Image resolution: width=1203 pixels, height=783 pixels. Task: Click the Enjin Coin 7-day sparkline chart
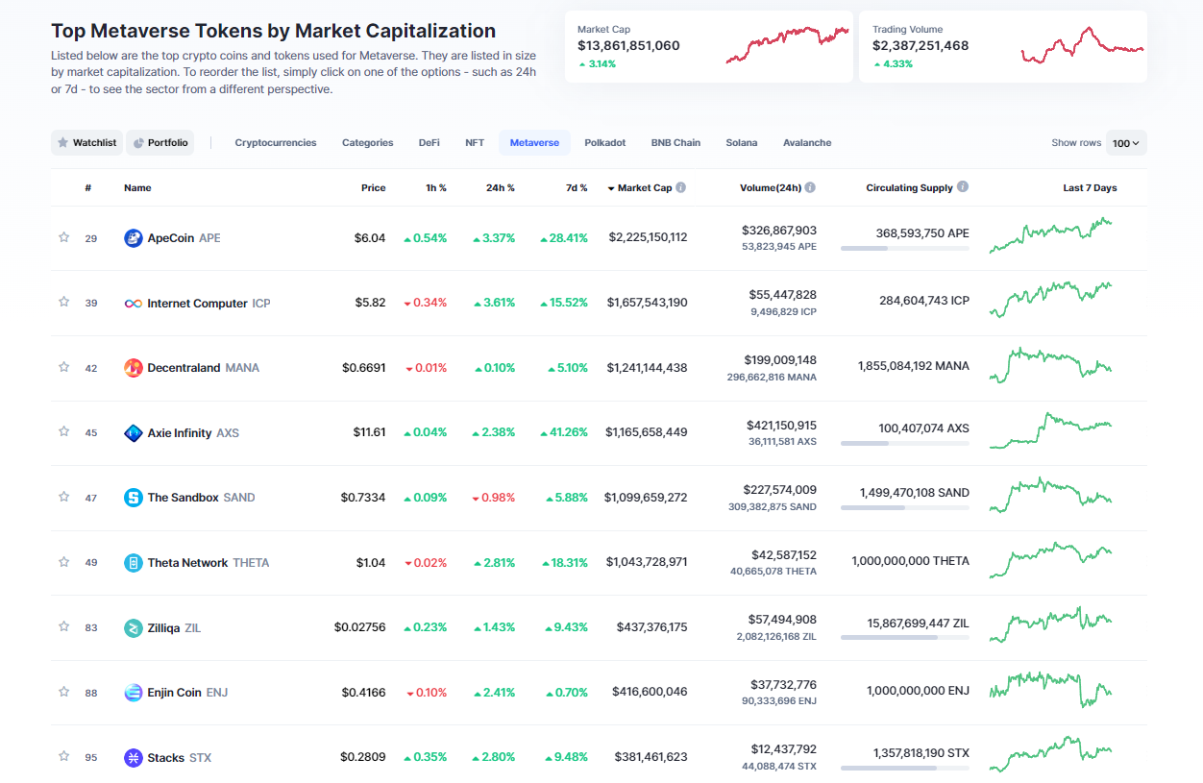click(x=1050, y=690)
